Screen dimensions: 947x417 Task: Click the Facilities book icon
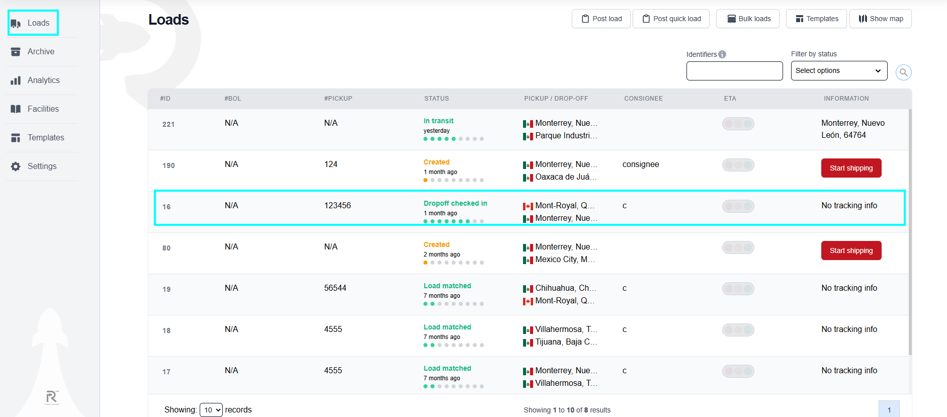(x=16, y=109)
